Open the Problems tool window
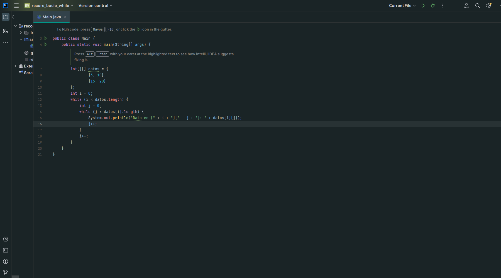 click(6, 261)
